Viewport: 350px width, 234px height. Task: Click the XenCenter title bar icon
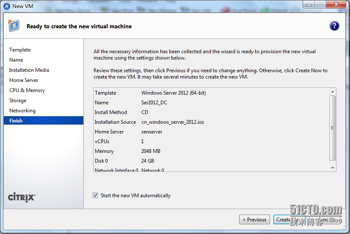point(7,6)
